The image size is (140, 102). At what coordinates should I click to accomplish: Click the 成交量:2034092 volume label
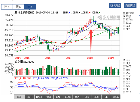24,62
